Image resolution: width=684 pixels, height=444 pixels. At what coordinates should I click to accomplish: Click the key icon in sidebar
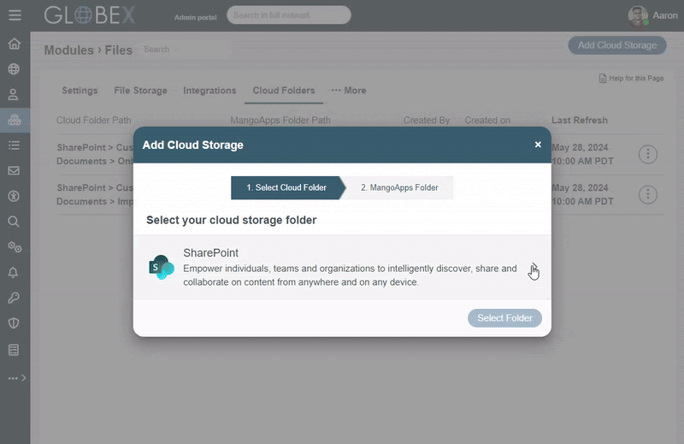tap(14, 298)
